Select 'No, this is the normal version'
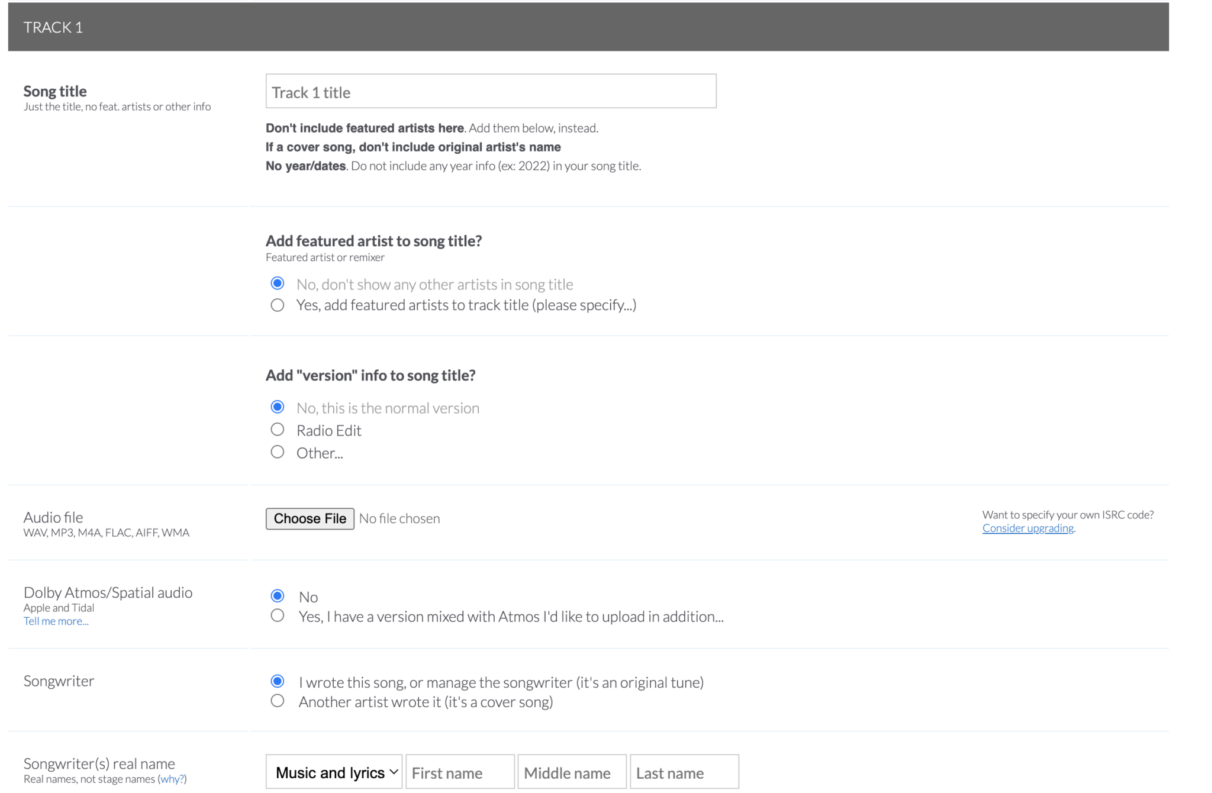The image size is (1212, 793). tap(277, 407)
